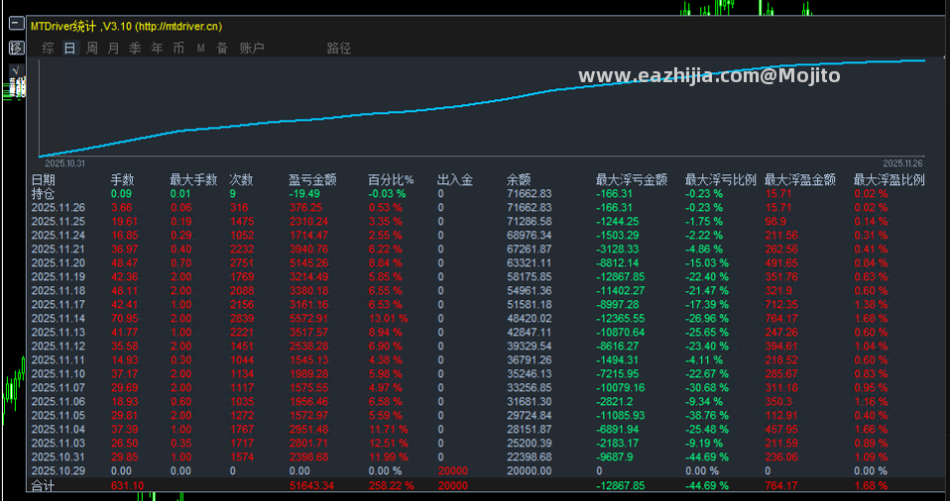Click holdings profit value -19.49
950x501 pixels.
(x=304, y=194)
